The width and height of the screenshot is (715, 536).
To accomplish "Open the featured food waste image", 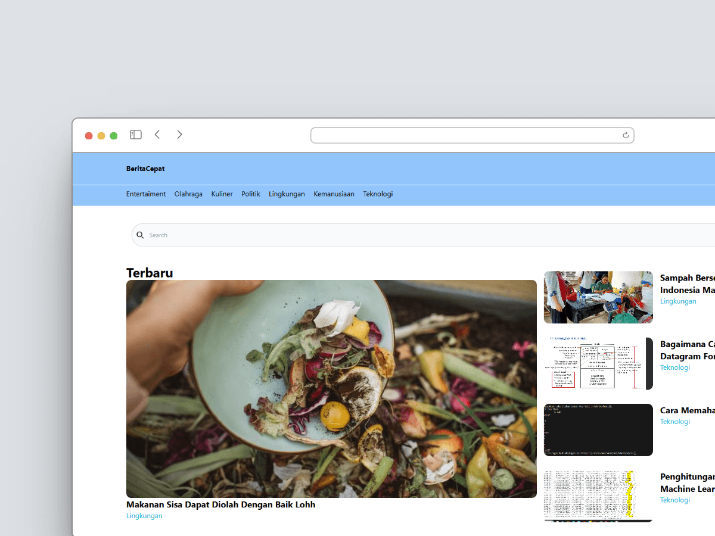I will pyautogui.click(x=331, y=388).
